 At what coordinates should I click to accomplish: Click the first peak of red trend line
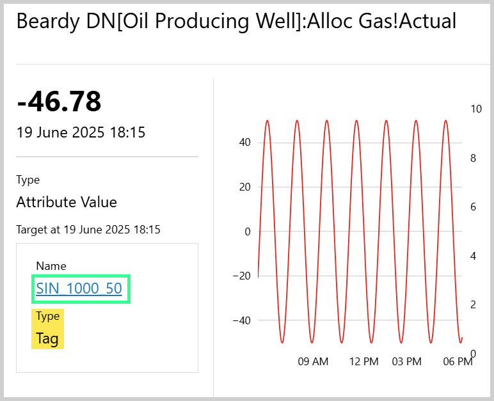(267, 121)
